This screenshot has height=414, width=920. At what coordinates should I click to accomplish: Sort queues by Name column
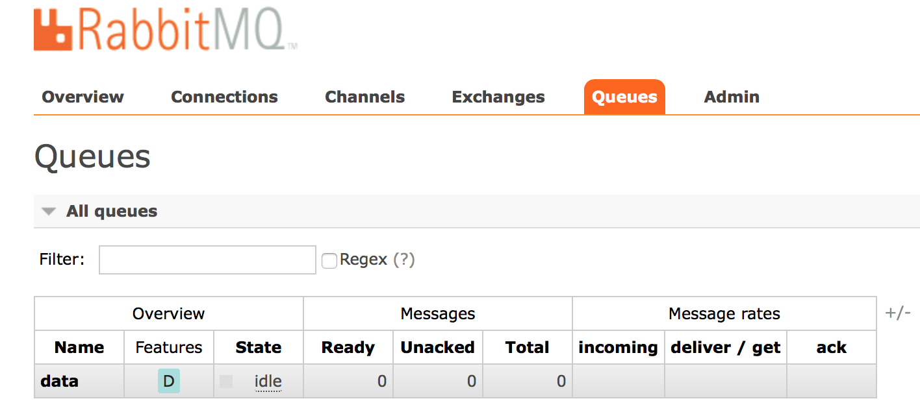79,348
